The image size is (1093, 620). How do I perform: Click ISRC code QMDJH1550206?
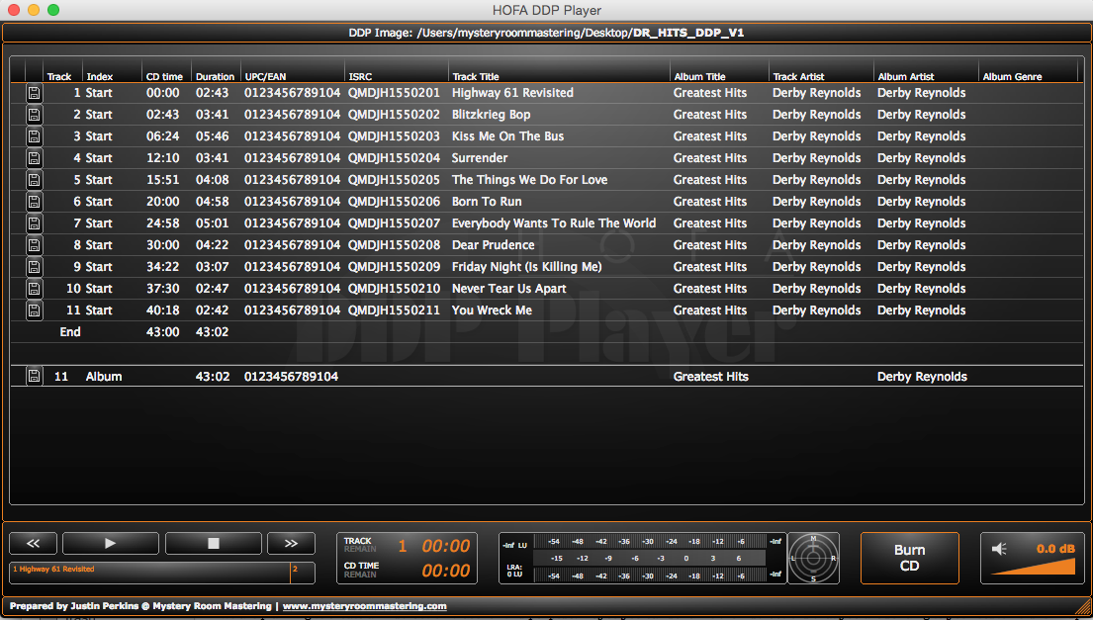[x=394, y=202]
